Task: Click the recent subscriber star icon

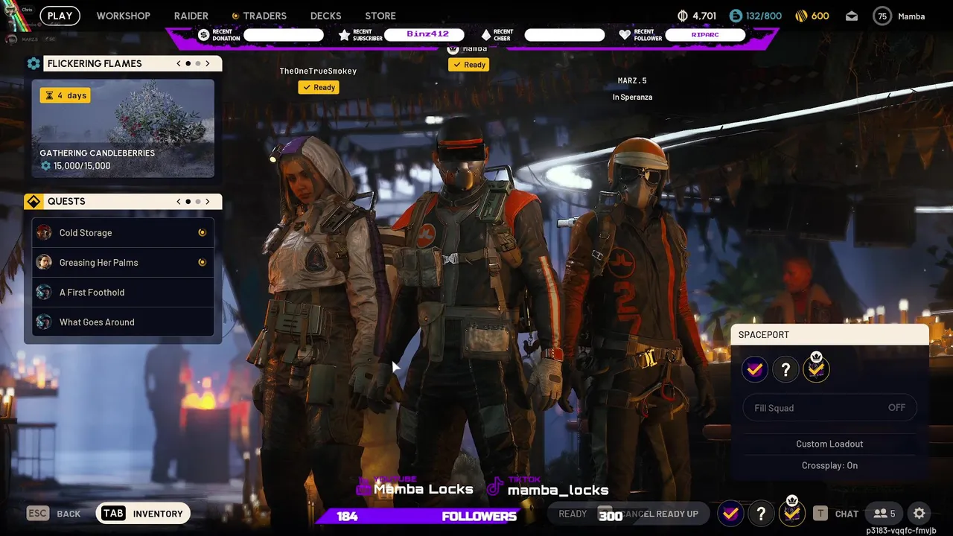Action: 344,35
